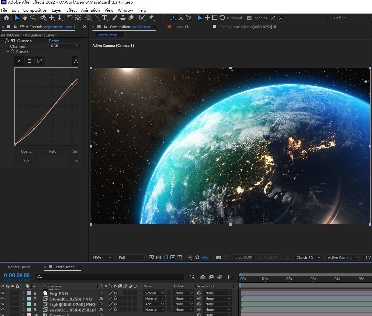Select the Rotation tool
The height and width of the screenshot is (316, 372).
click(x=70, y=17)
